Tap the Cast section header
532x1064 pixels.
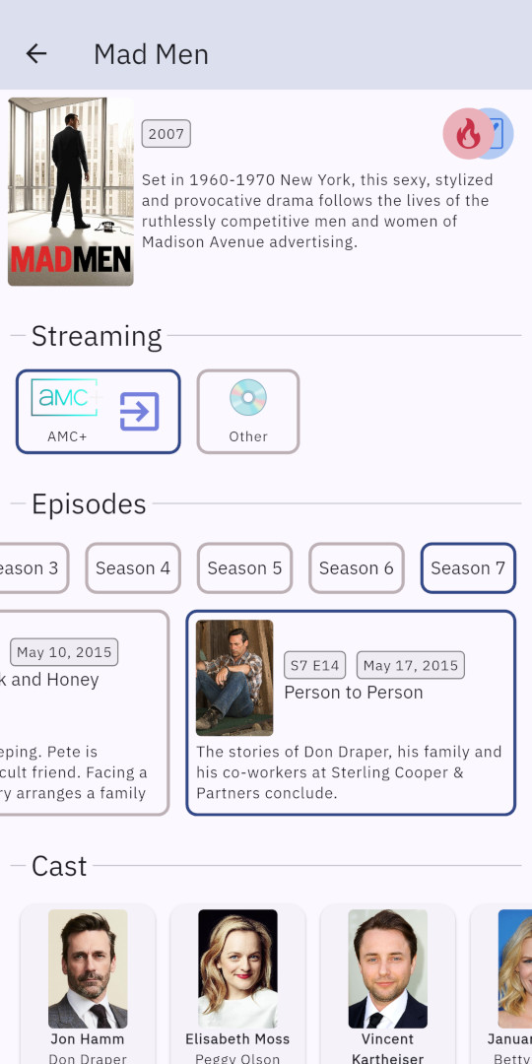[59, 867]
